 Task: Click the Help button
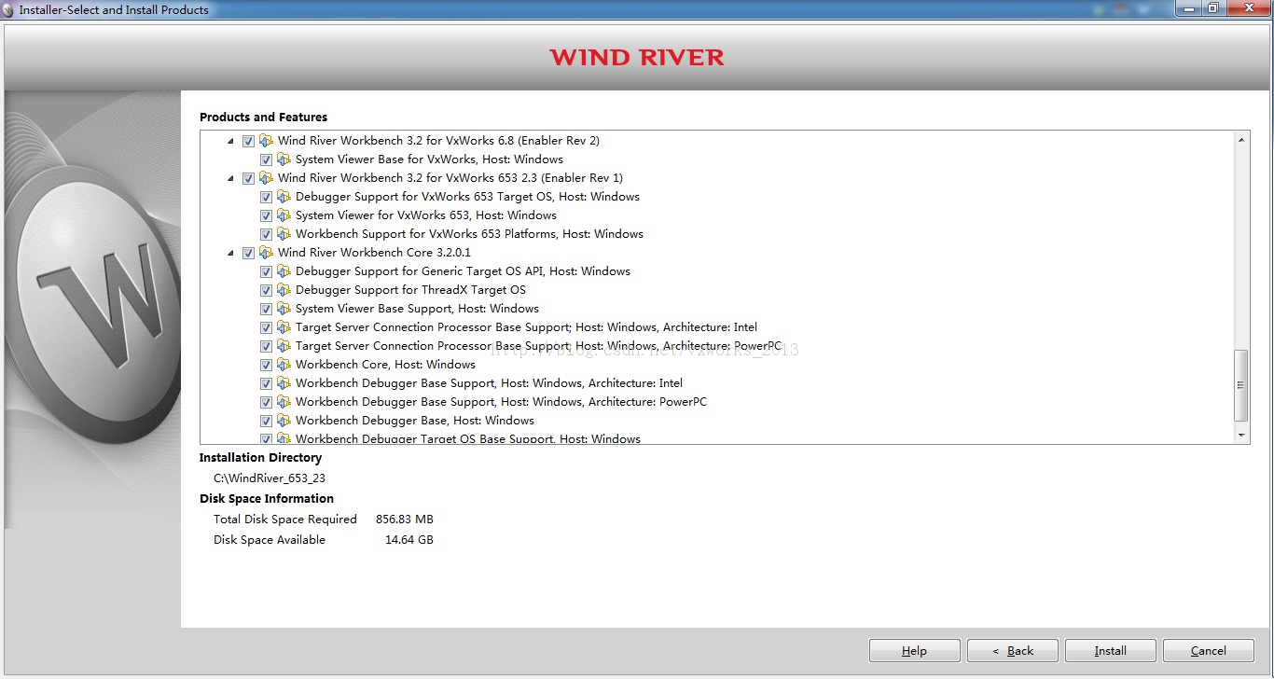[x=914, y=651]
